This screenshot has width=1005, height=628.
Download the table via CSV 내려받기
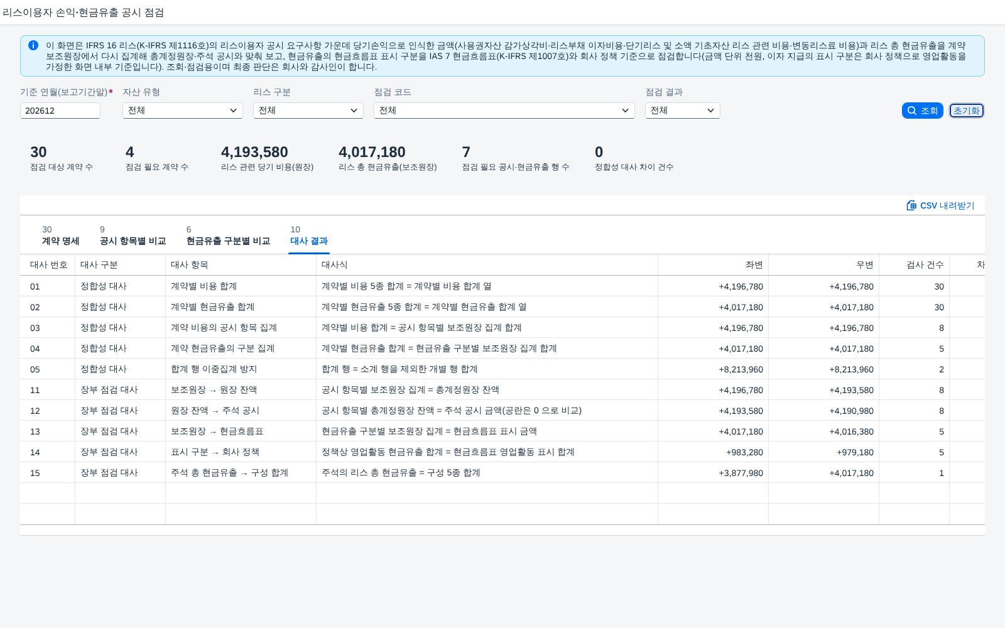tap(940, 205)
